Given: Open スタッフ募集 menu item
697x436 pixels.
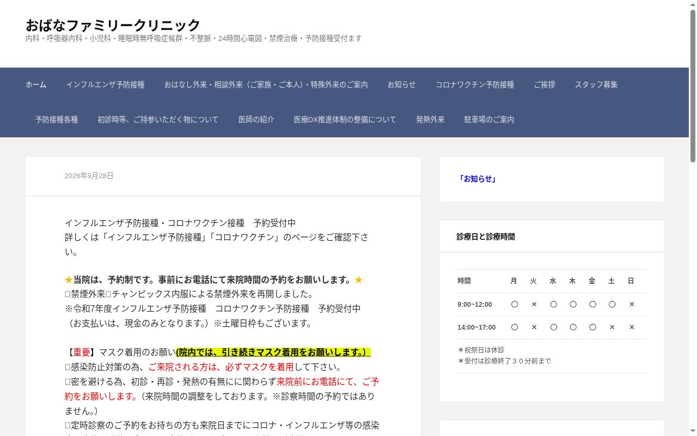Looking at the screenshot, I should click(596, 84).
